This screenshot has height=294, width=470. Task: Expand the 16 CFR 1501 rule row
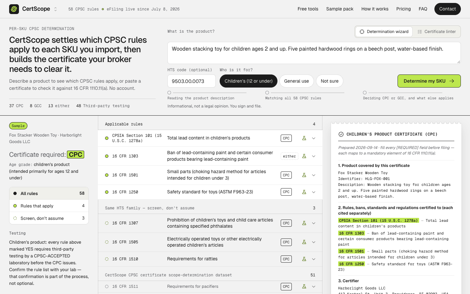[314, 175]
